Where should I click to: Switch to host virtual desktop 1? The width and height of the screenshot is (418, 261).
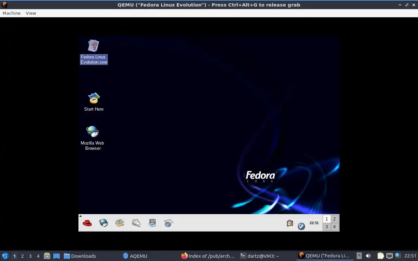[x=14, y=256]
